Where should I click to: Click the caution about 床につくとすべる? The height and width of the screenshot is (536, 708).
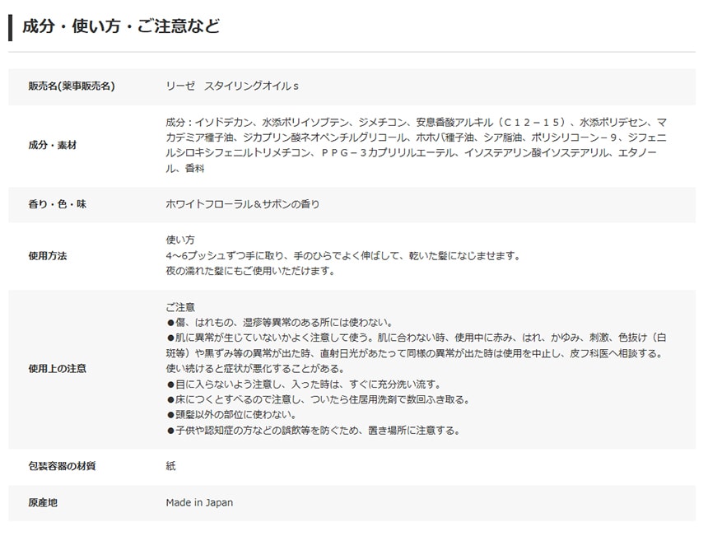coord(318,399)
